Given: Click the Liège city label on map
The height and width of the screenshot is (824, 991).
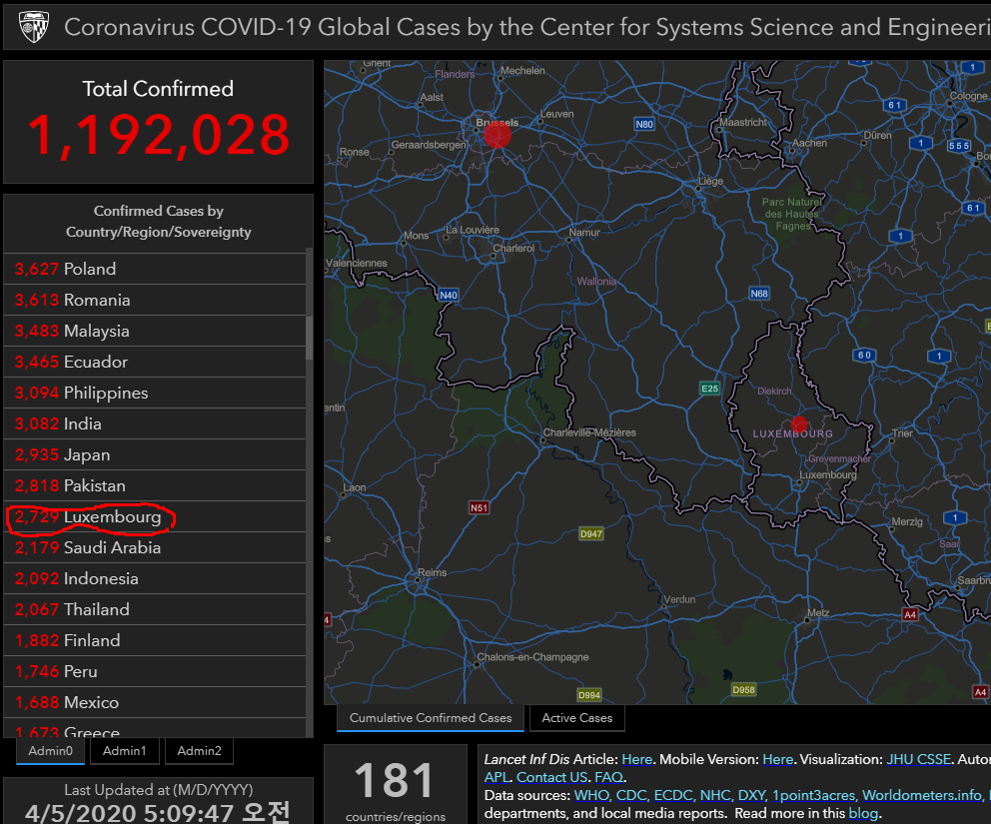Looking at the screenshot, I should pos(710,182).
